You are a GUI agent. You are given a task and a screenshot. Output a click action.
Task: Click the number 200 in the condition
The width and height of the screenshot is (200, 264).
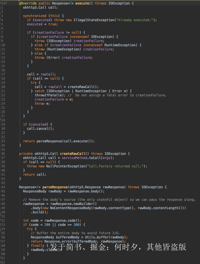[47, 224]
